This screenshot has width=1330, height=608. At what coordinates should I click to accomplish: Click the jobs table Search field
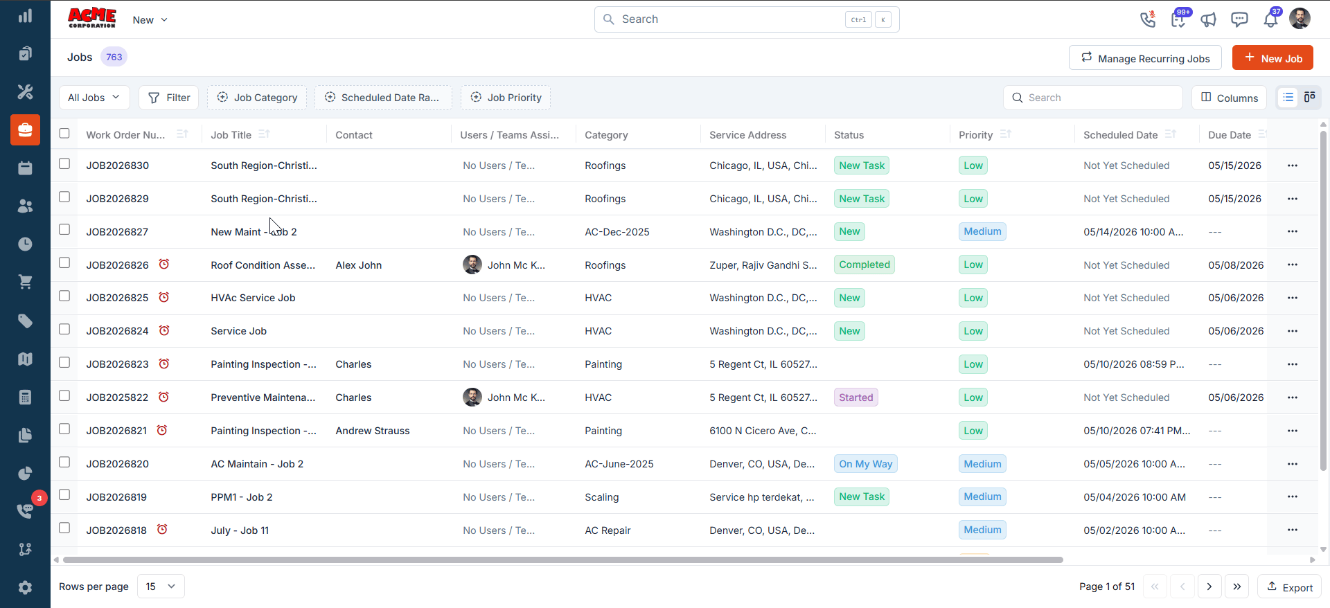click(1092, 98)
